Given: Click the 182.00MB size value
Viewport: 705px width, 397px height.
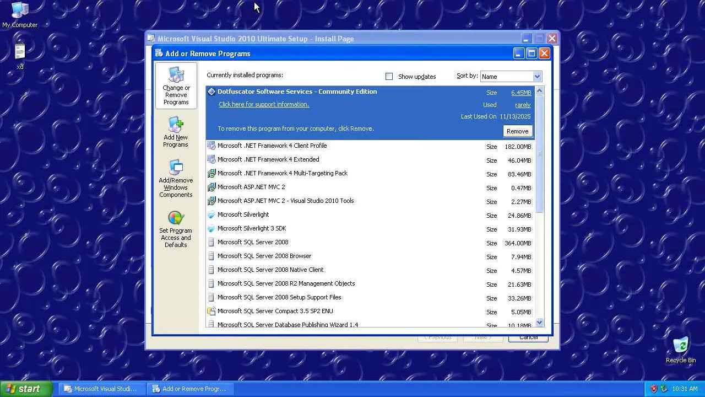Looking at the screenshot, I should coord(518,147).
